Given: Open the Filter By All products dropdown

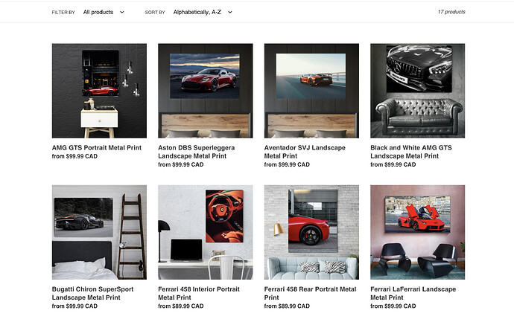Looking at the screenshot, I should (x=104, y=12).
